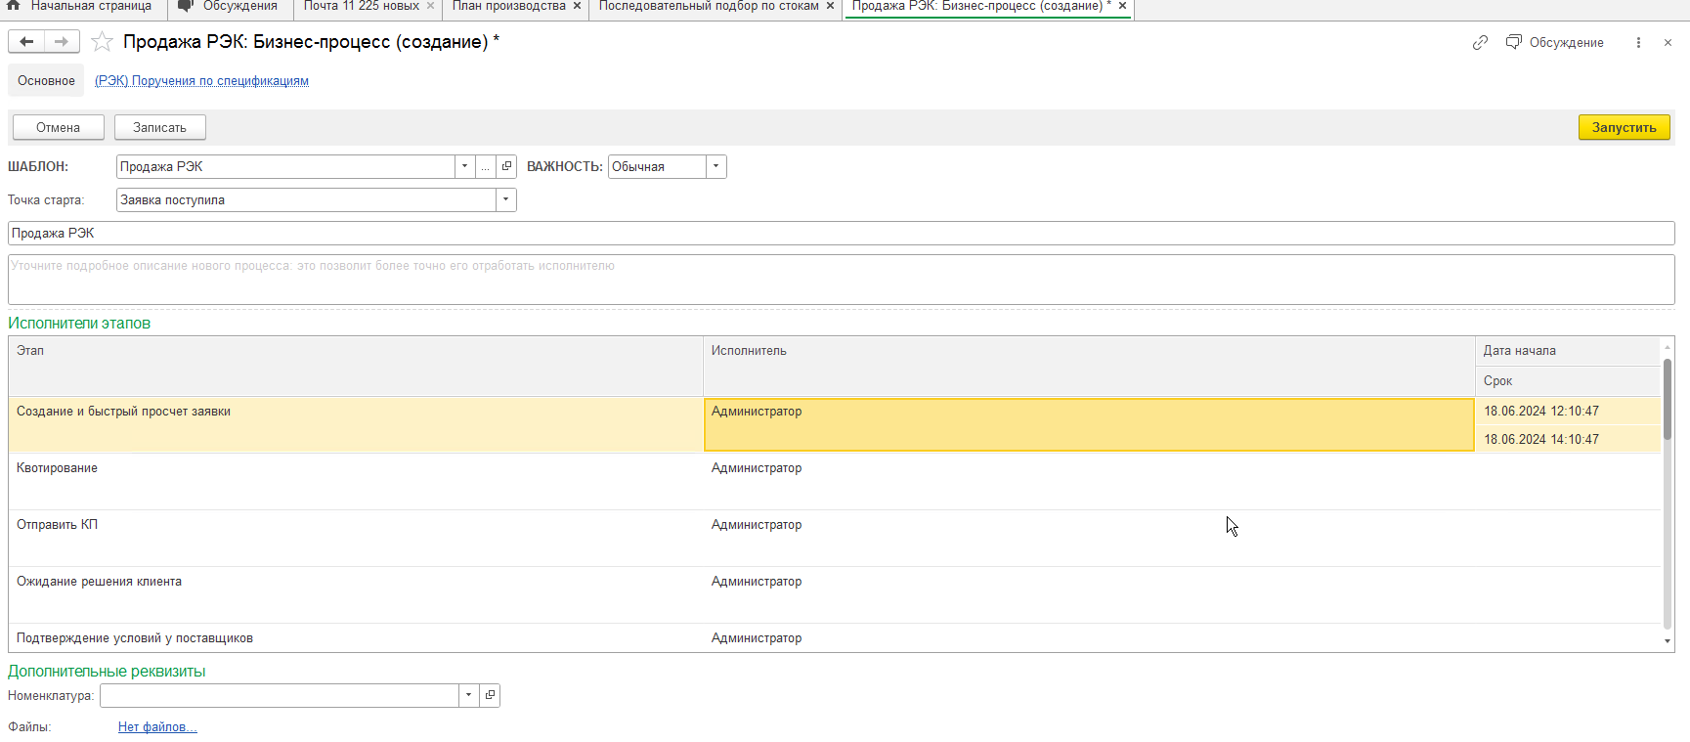Viewport: 1690px width, 742px height.
Task: Copy link using the chain icon
Action: point(1480,43)
